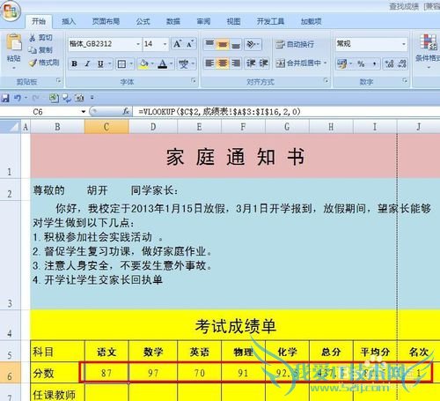Select row 6 header
This screenshot has width=440, height=401.
(10, 373)
